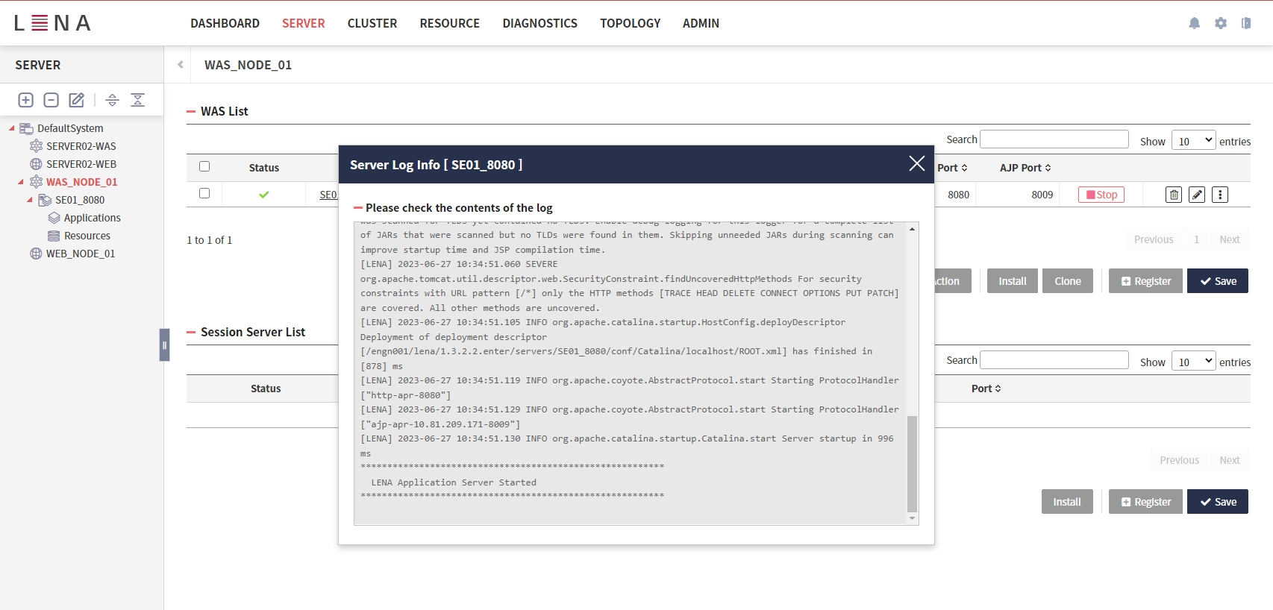
Task: Click the remove minus icon in sidebar toolbar
Action: (51, 100)
